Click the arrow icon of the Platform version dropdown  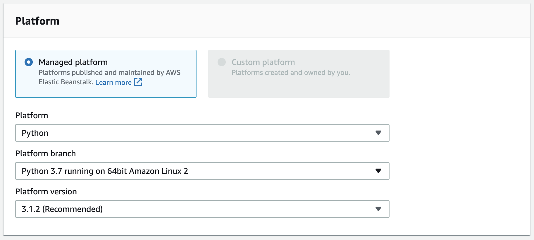point(378,209)
